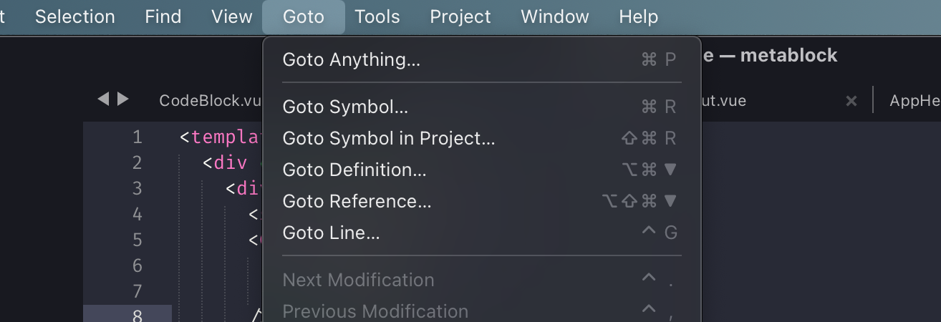Collapse the open Goto menu
Image resolution: width=941 pixels, height=322 pixels.
click(304, 16)
